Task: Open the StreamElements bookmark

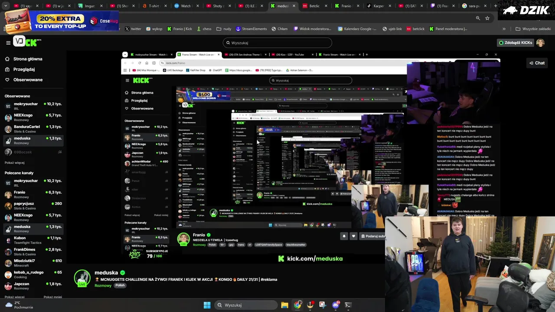Action: [x=251, y=29]
